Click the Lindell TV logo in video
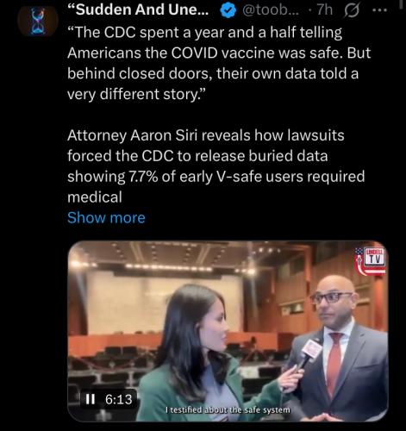 click(x=371, y=261)
